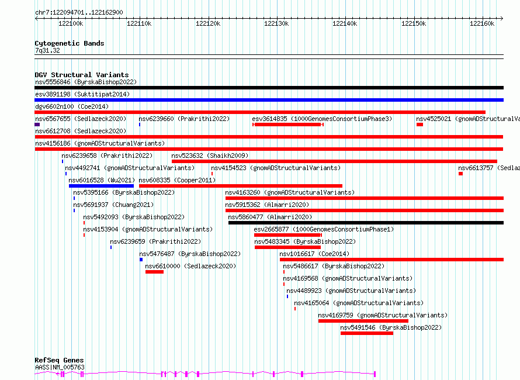
Task: Select nsv4154523 variant label
Action: [276, 168]
